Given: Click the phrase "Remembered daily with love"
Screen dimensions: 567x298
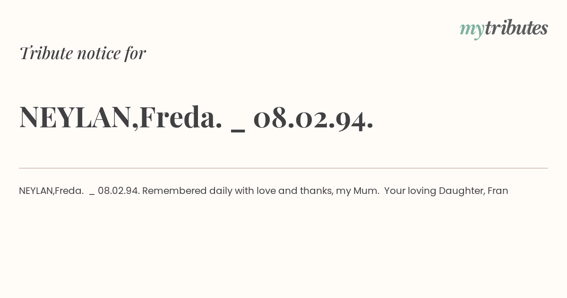Looking at the screenshot, I should pos(209,191).
